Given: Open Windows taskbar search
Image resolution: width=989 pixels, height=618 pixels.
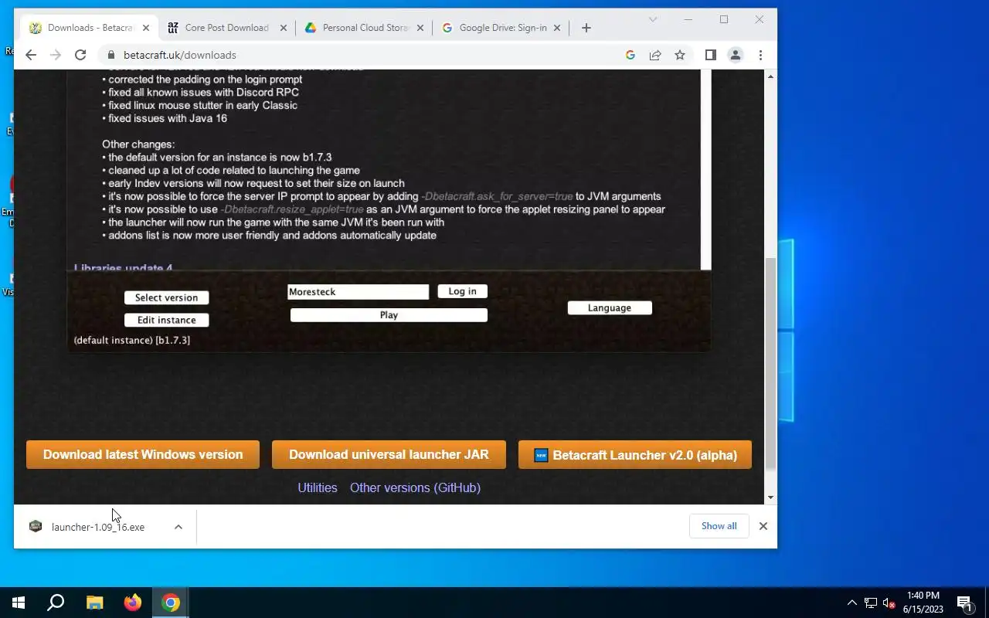Looking at the screenshot, I should (56, 603).
